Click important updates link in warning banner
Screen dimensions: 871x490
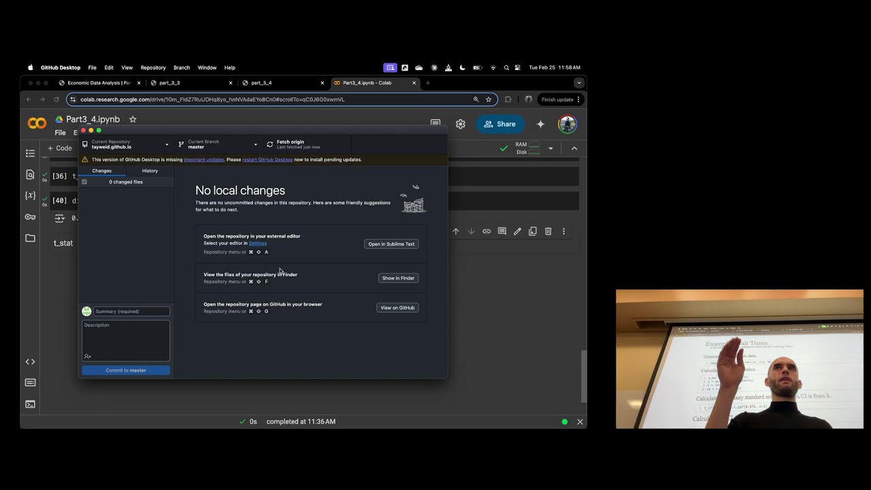pos(203,159)
